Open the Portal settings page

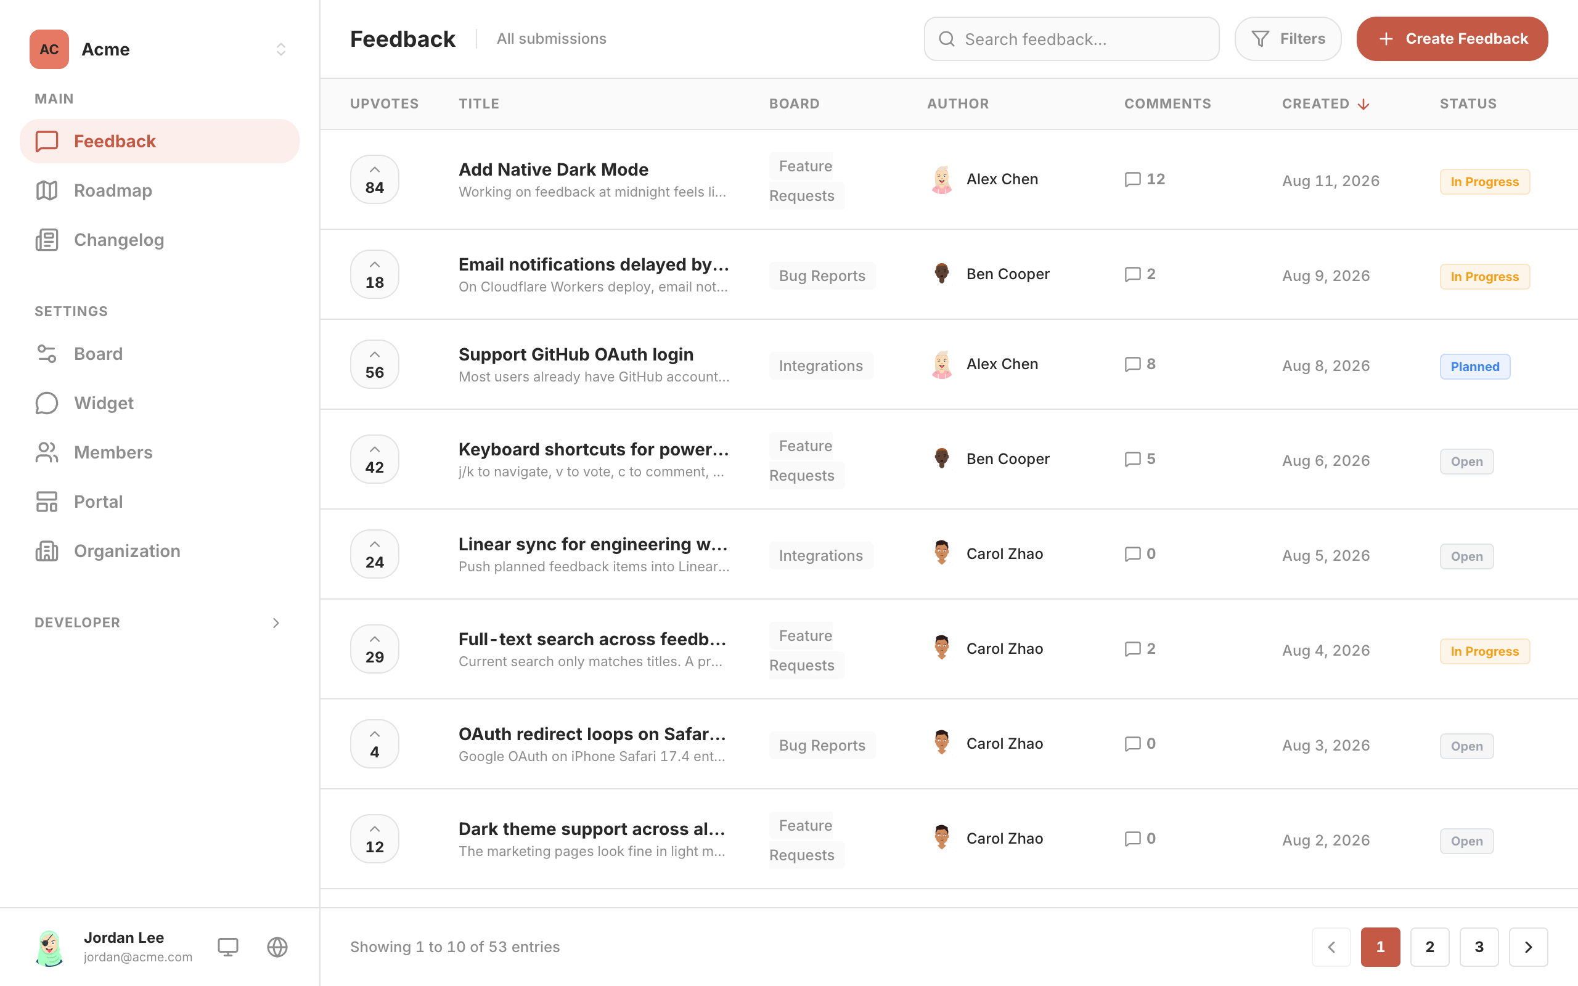[159, 502]
